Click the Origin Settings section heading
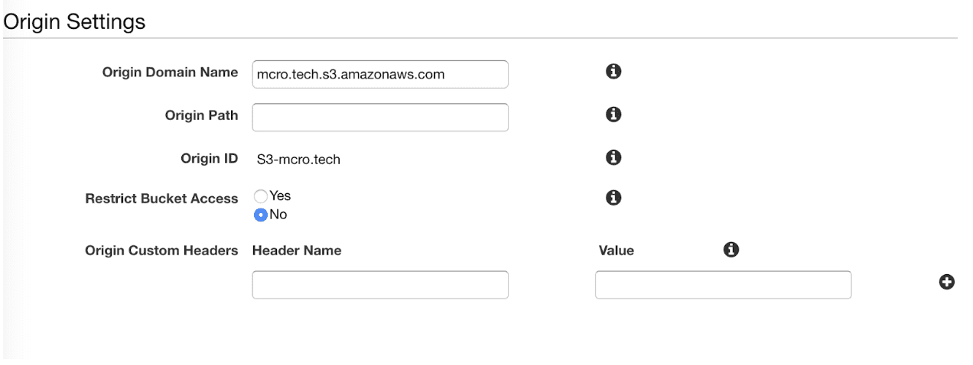Viewport: 973px width, 365px height. click(74, 22)
